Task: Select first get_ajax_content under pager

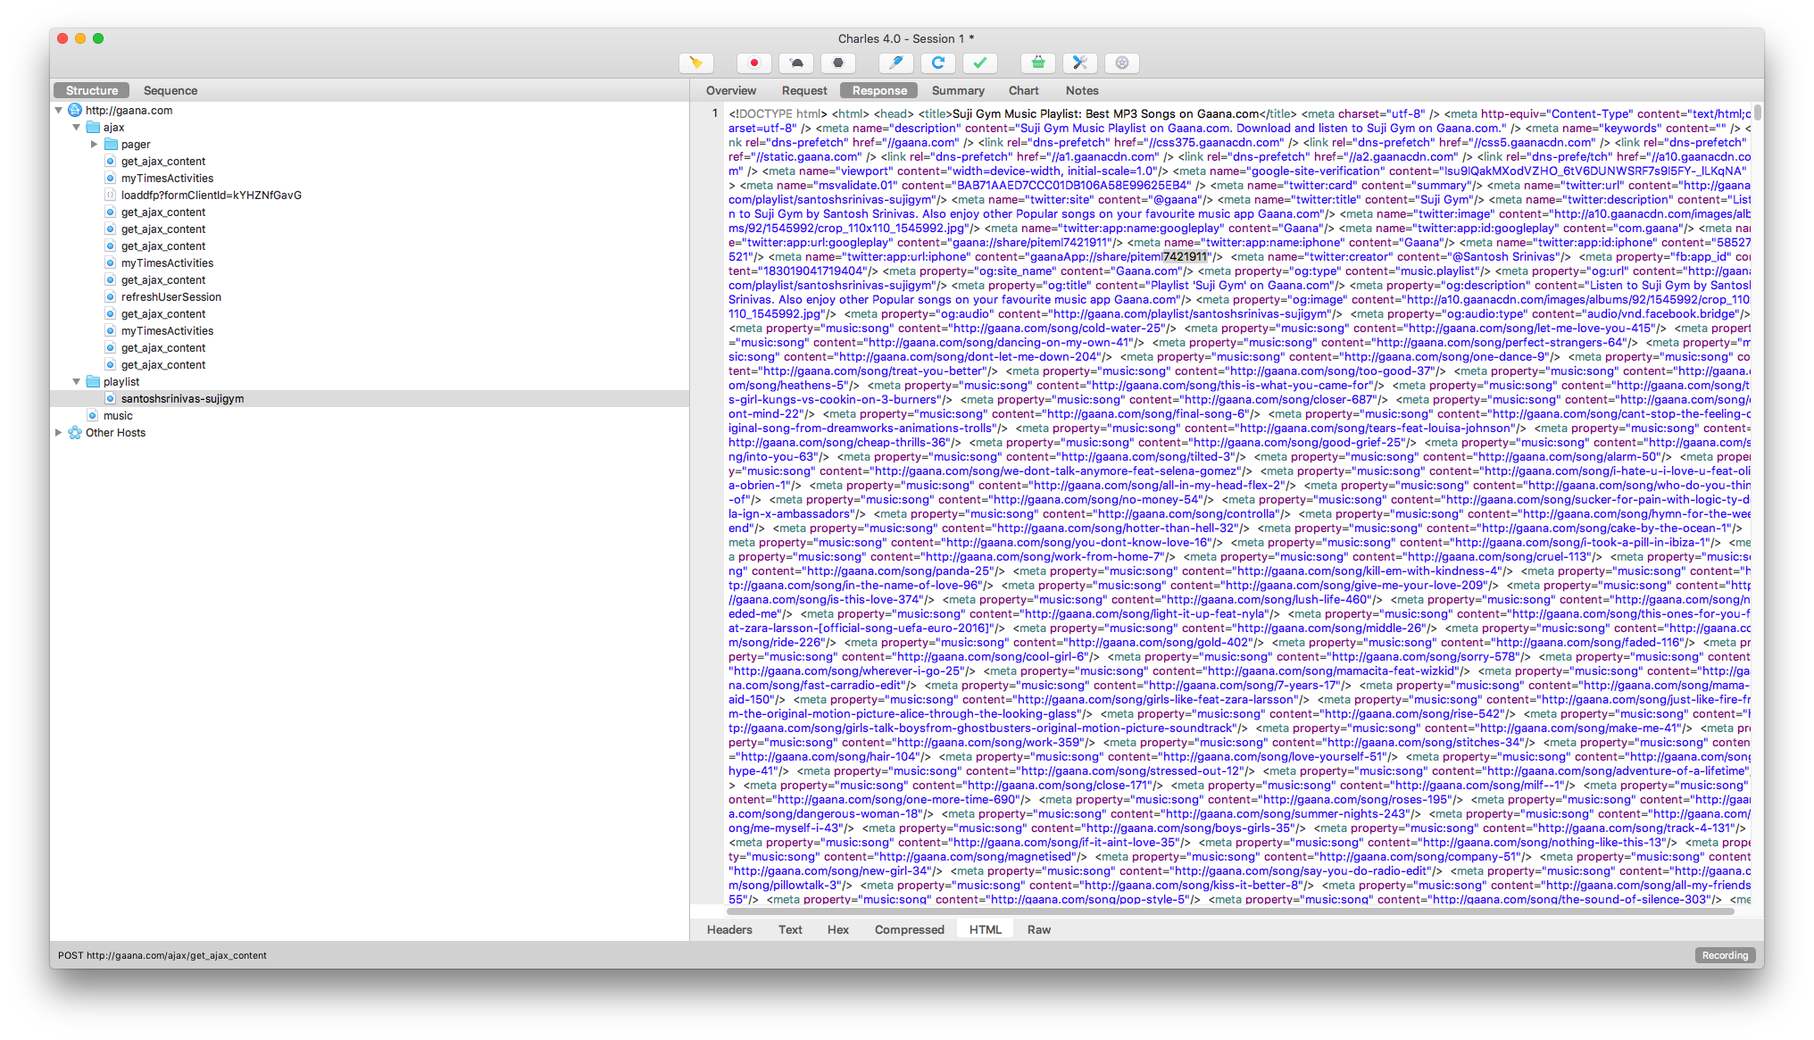Action: (x=163, y=162)
